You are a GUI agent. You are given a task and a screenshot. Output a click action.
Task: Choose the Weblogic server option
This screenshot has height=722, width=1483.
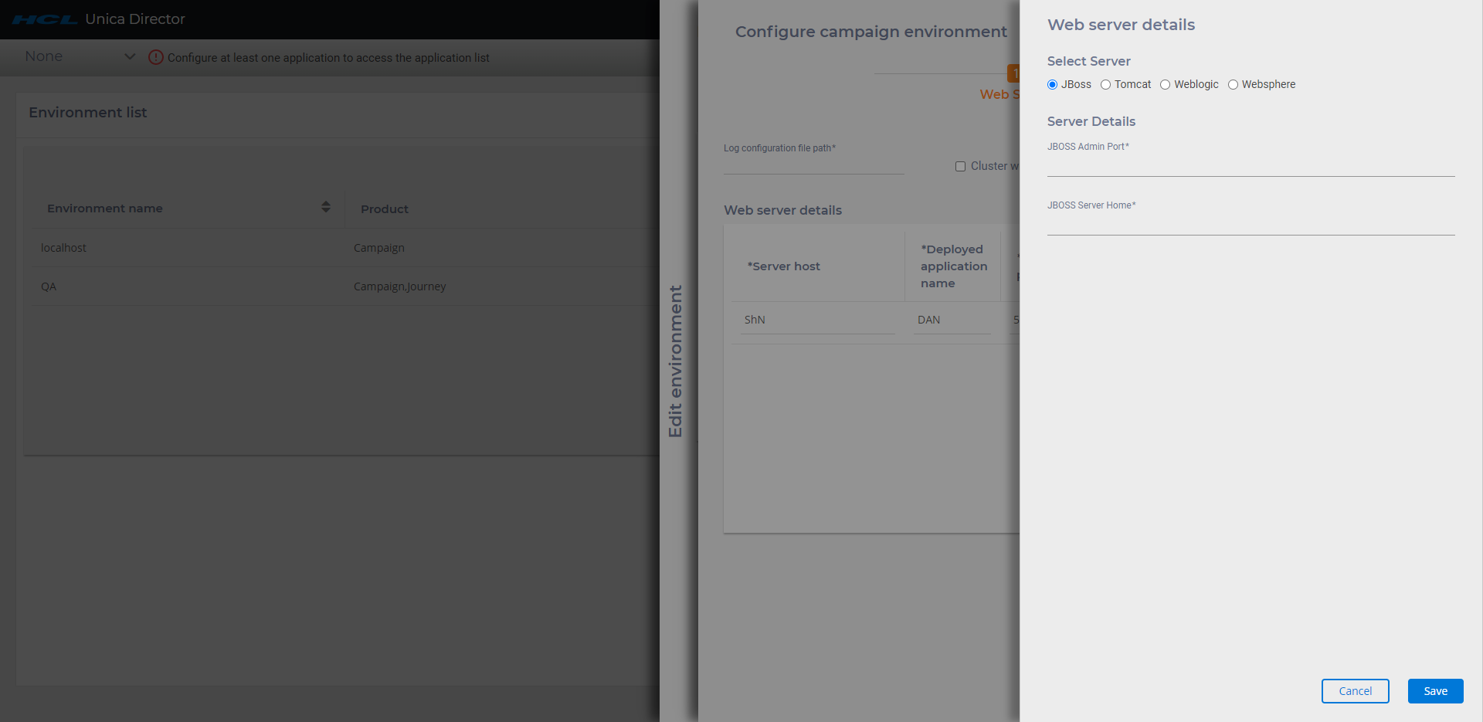1165,85
